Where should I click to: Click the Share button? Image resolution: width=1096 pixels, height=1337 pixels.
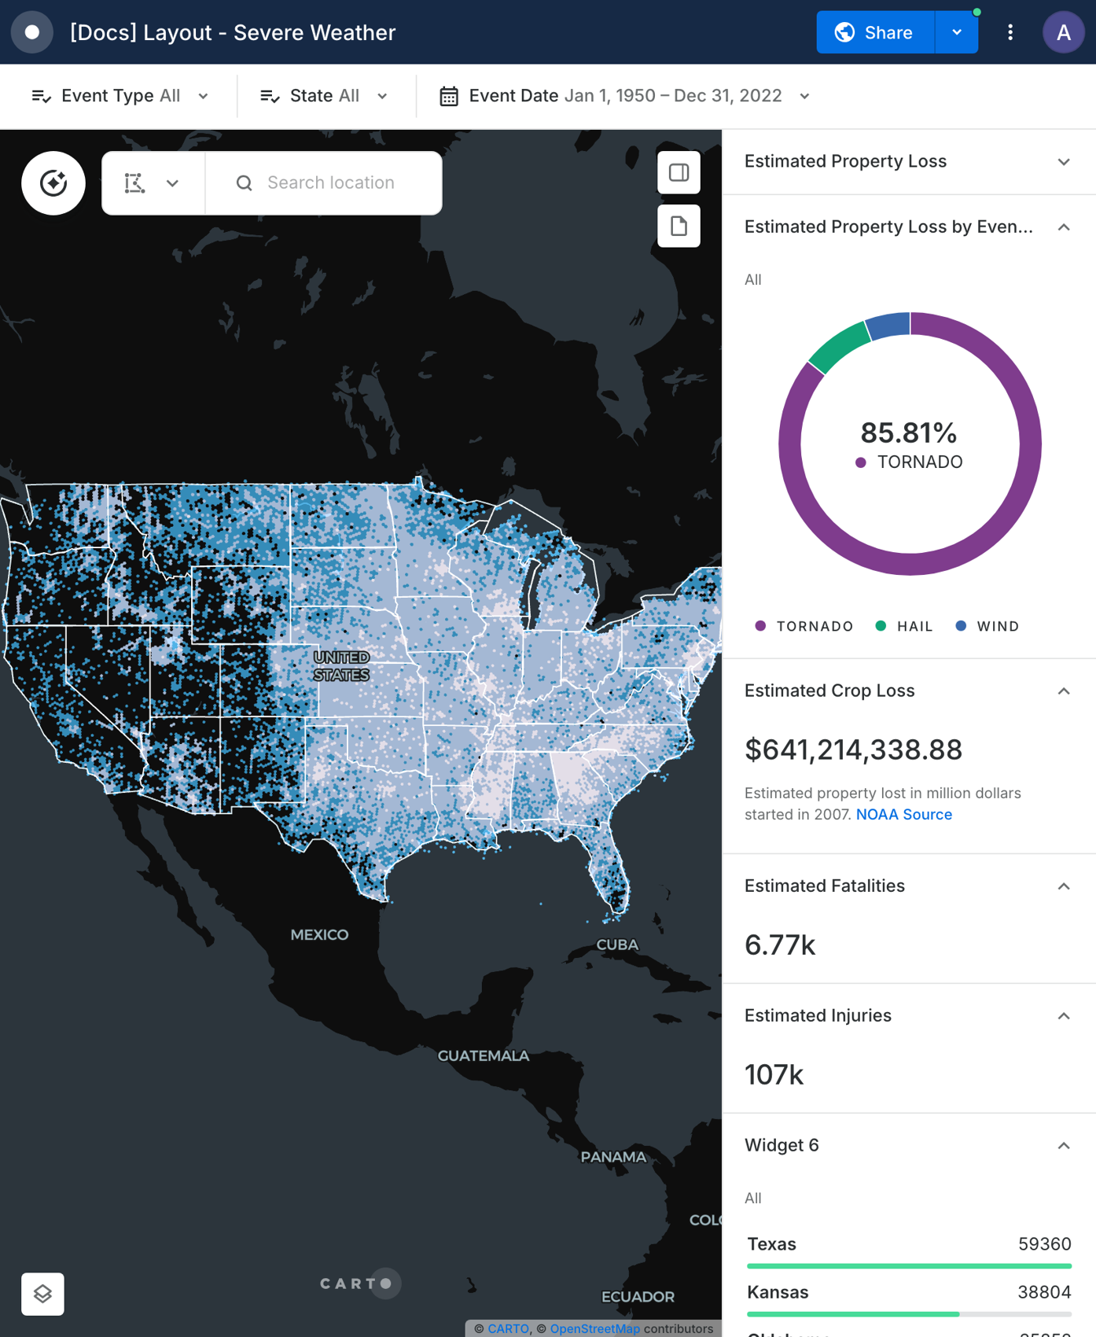pyautogui.click(x=876, y=32)
